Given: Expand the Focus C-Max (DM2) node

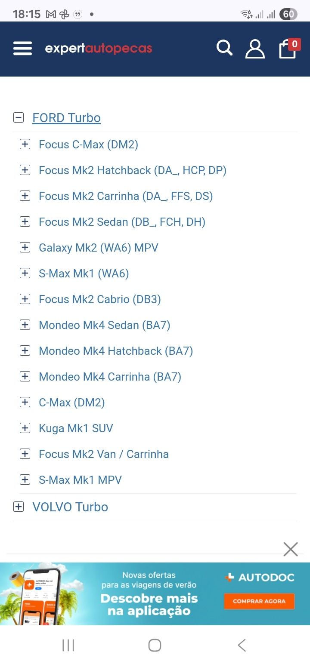Looking at the screenshot, I should [25, 144].
